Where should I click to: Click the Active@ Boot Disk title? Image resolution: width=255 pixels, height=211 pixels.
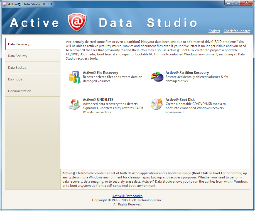coord(180,100)
